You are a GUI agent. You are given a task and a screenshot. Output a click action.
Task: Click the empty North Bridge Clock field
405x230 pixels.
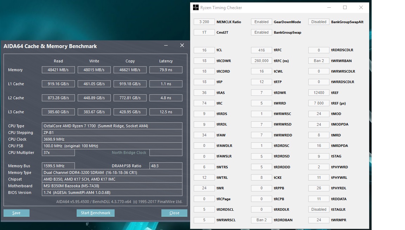(x=166, y=153)
